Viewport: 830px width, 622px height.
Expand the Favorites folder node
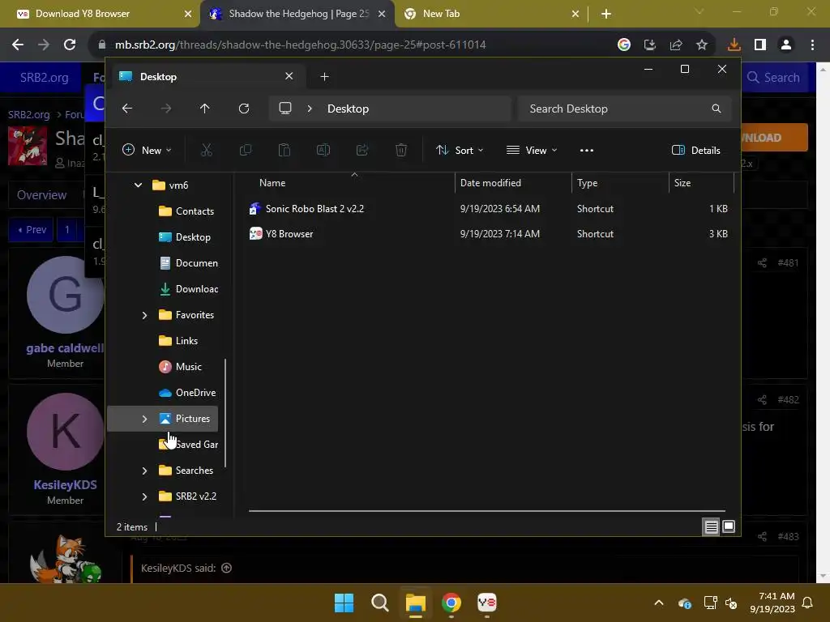point(144,315)
